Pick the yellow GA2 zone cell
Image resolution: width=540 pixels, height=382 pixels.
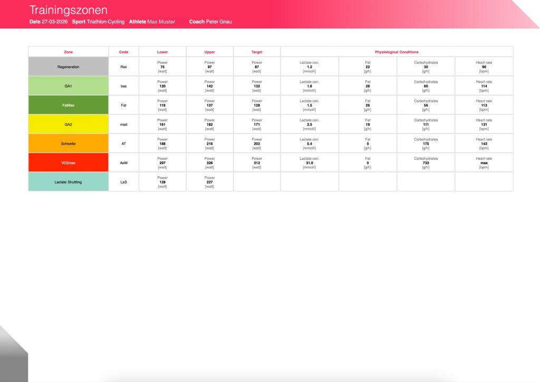(68, 125)
